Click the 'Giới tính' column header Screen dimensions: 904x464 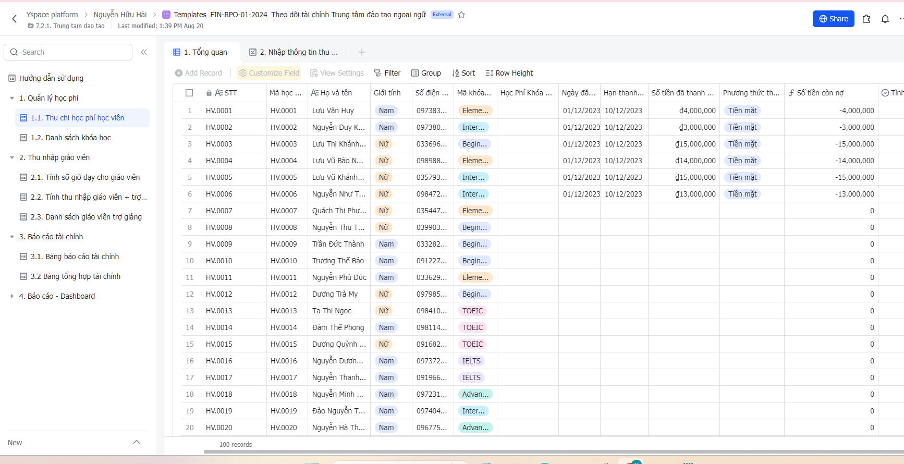(391, 93)
